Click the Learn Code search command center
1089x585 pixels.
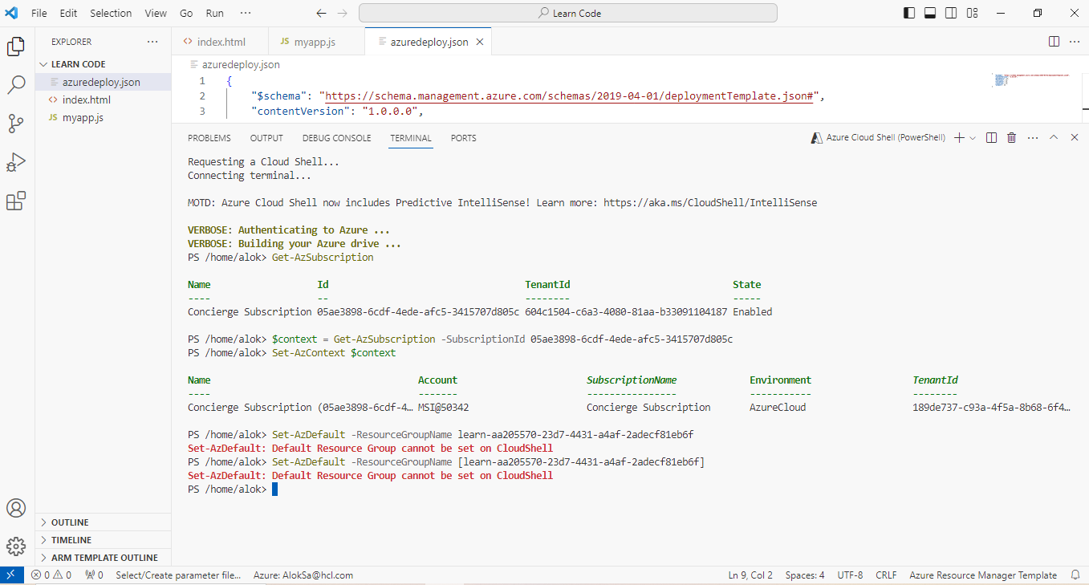(568, 13)
